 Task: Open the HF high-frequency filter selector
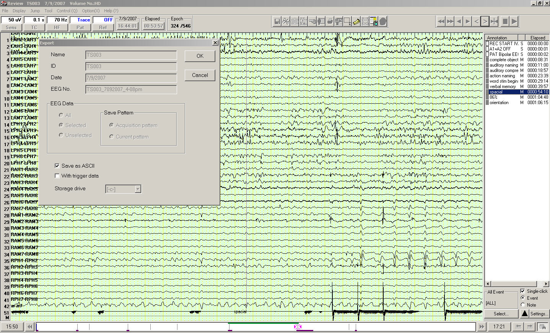[57, 27]
